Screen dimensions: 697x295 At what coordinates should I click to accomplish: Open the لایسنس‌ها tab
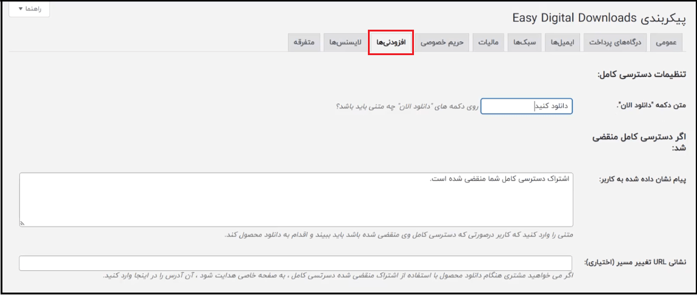pos(345,42)
